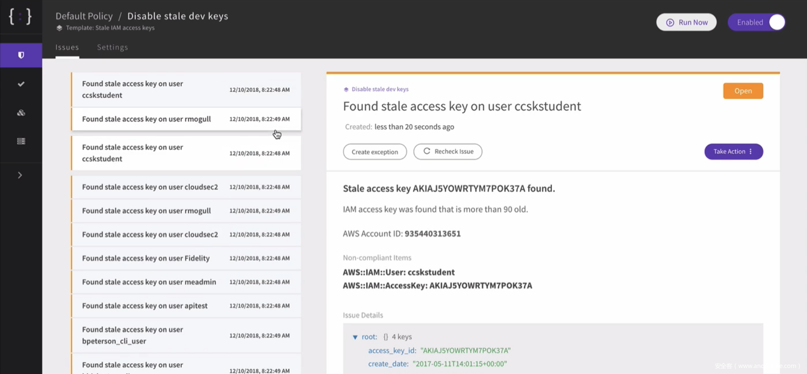This screenshot has width=807, height=374.
Task: Click Create exception button
Action: pos(374,152)
